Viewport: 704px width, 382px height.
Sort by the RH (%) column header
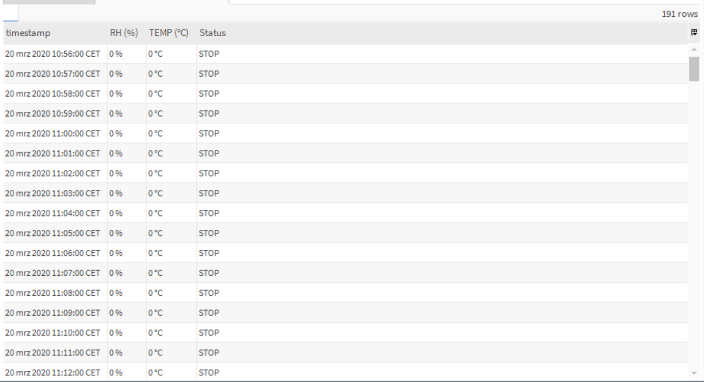[123, 33]
